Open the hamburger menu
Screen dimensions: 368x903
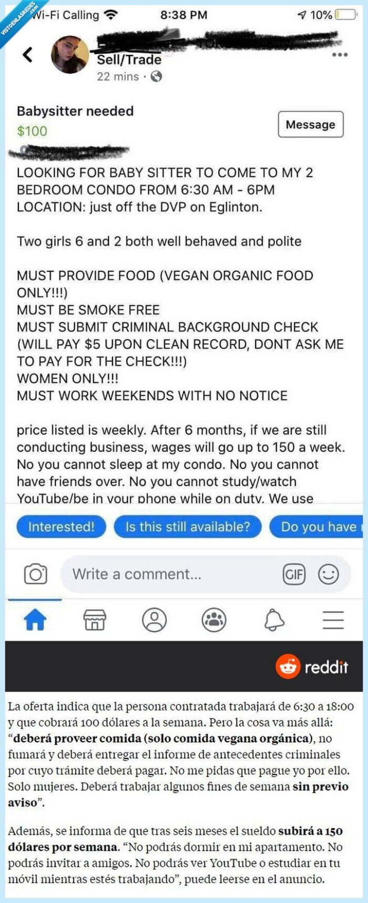pyautogui.click(x=333, y=620)
